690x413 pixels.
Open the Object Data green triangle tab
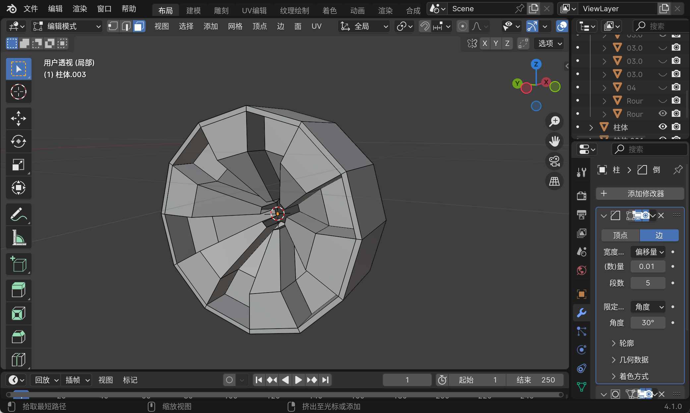[582, 387]
